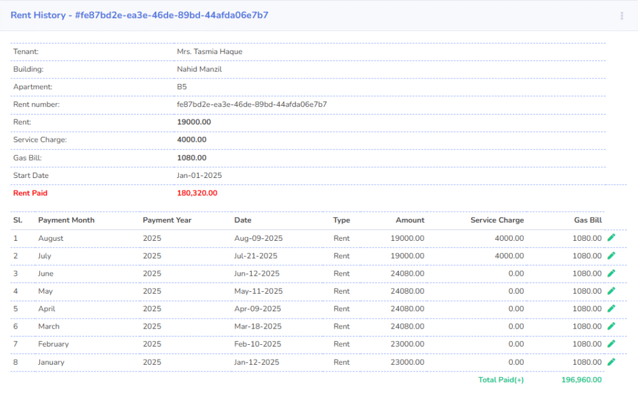Click the Service Charge column header
Screen dimensions: 638x407
497,220
